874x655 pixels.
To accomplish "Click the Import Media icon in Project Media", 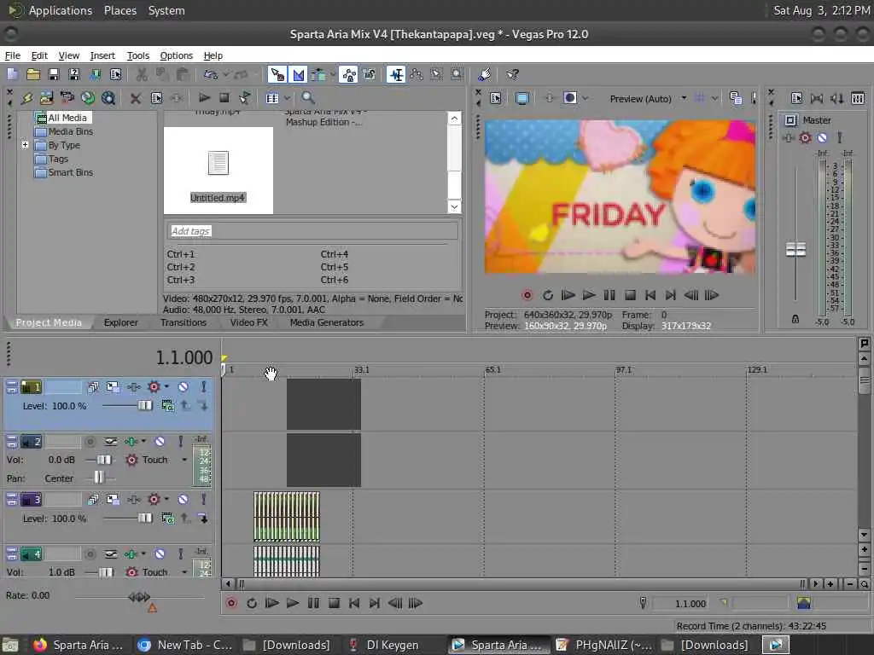I will [46, 98].
